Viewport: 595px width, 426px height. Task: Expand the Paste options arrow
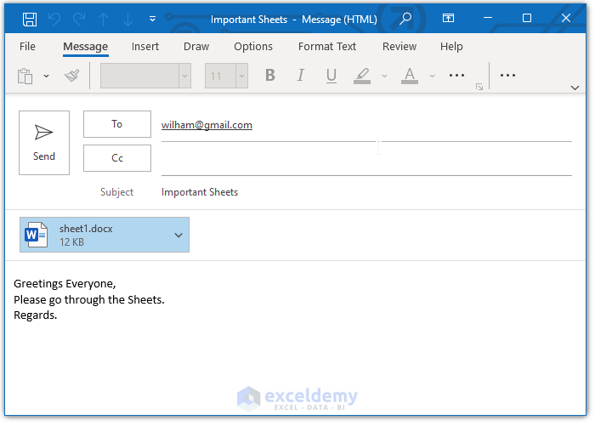[x=46, y=76]
